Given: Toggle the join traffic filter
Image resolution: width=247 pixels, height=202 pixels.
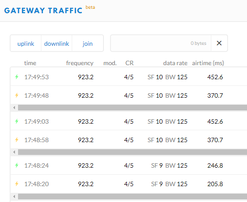Looking at the screenshot, I should 88,44.
